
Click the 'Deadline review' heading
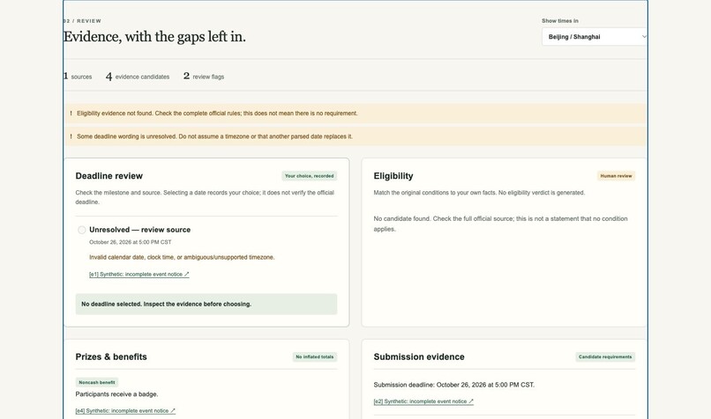pyautogui.click(x=109, y=176)
